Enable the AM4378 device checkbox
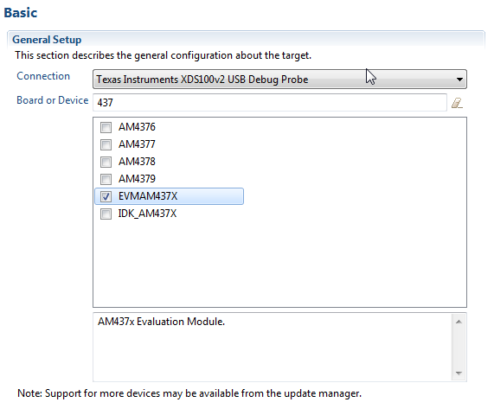Image resolution: width=494 pixels, height=415 pixels. tap(106, 162)
